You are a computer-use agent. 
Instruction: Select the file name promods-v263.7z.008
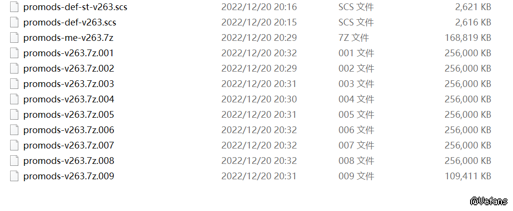click(x=68, y=161)
